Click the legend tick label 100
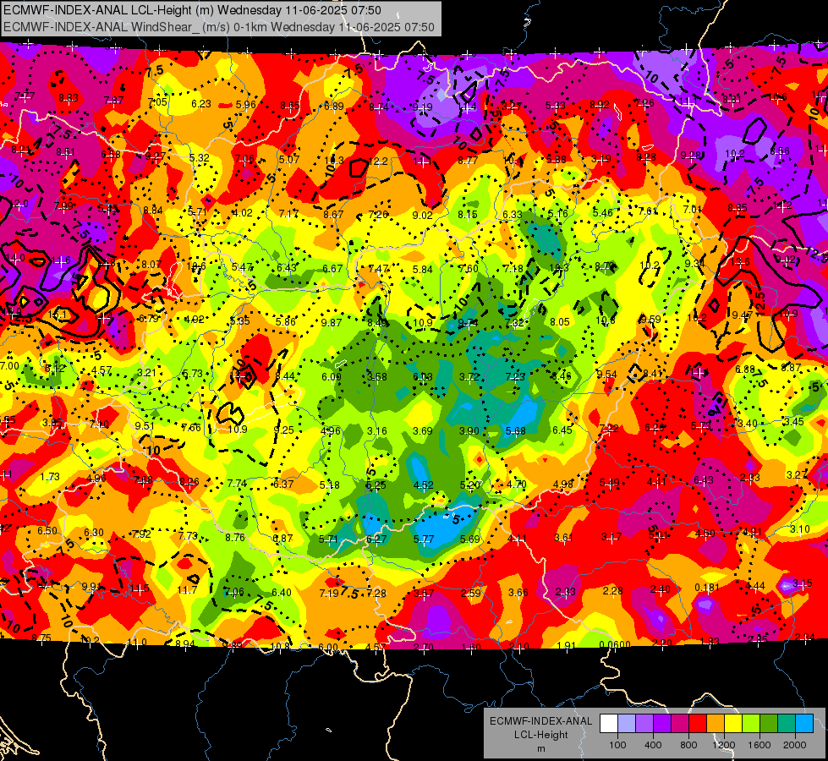 [x=617, y=745]
